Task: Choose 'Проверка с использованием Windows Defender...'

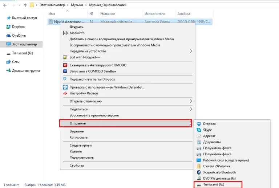Action: 128,87
